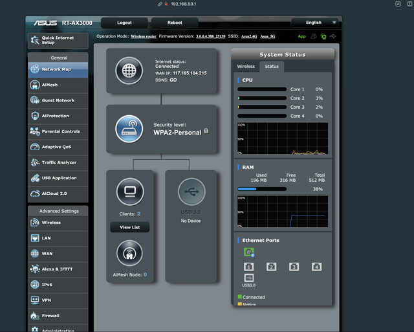Click Ethernet port 2 icon
The width and height of the screenshot is (414, 332).
(271, 267)
